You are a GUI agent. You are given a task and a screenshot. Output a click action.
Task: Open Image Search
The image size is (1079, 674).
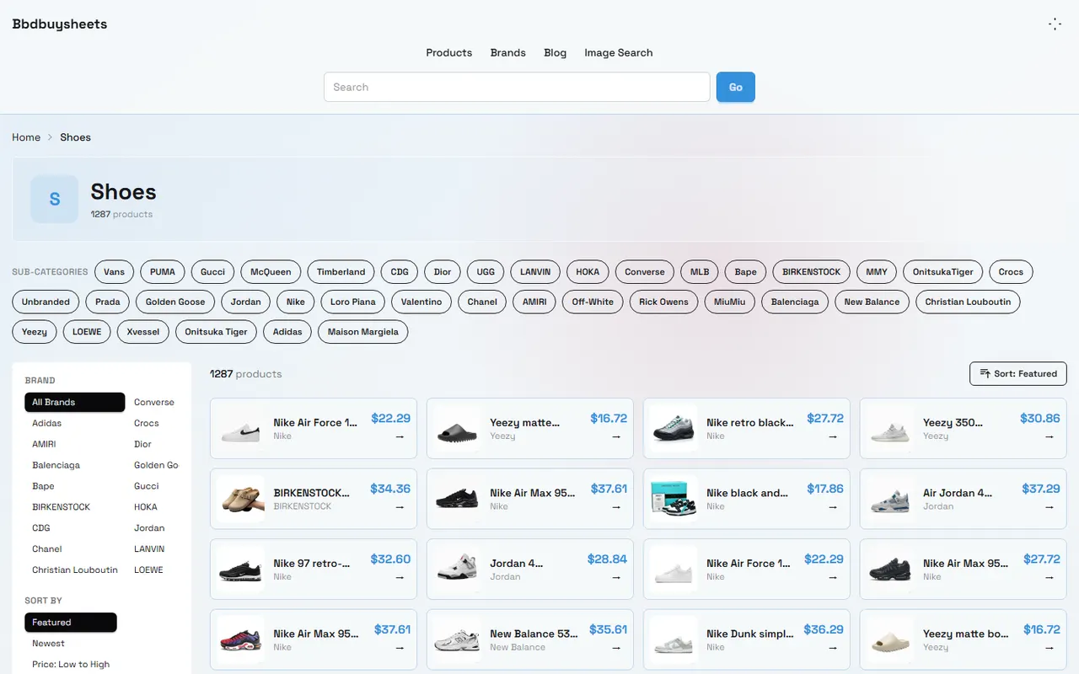619,52
